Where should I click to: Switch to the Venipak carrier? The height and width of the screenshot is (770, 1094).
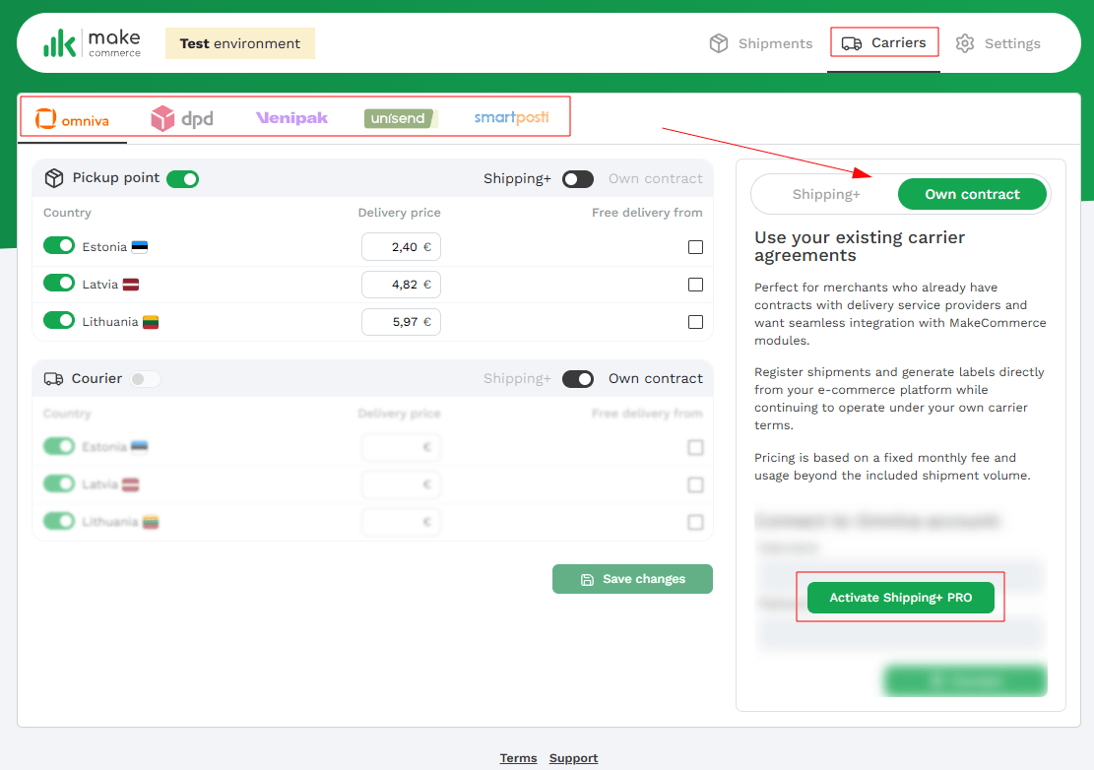click(291, 118)
